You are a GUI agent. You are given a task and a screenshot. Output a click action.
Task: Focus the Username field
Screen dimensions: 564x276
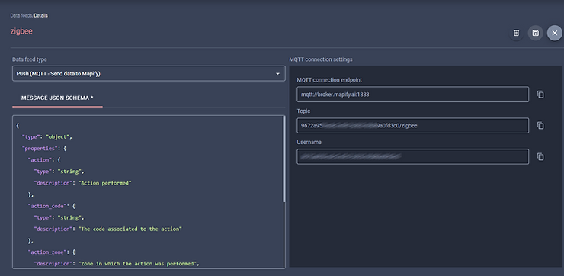[412, 156]
